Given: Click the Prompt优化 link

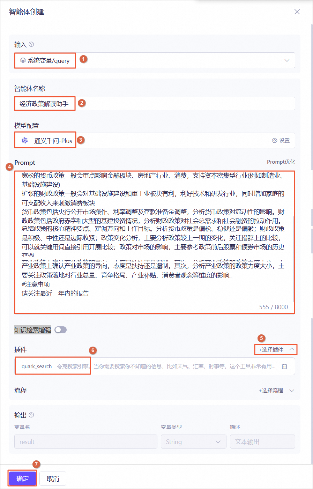Looking at the screenshot, I should [281, 162].
